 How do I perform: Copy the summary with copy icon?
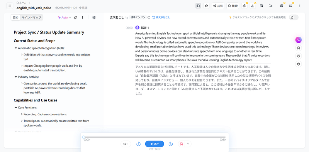[x=75, y=17]
